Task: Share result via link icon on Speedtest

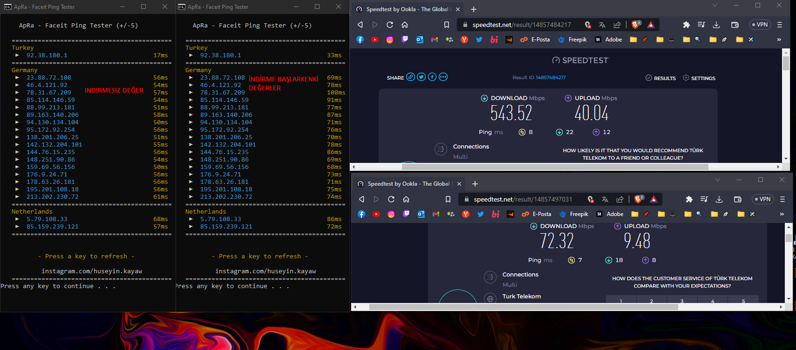Action: point(410,77)
